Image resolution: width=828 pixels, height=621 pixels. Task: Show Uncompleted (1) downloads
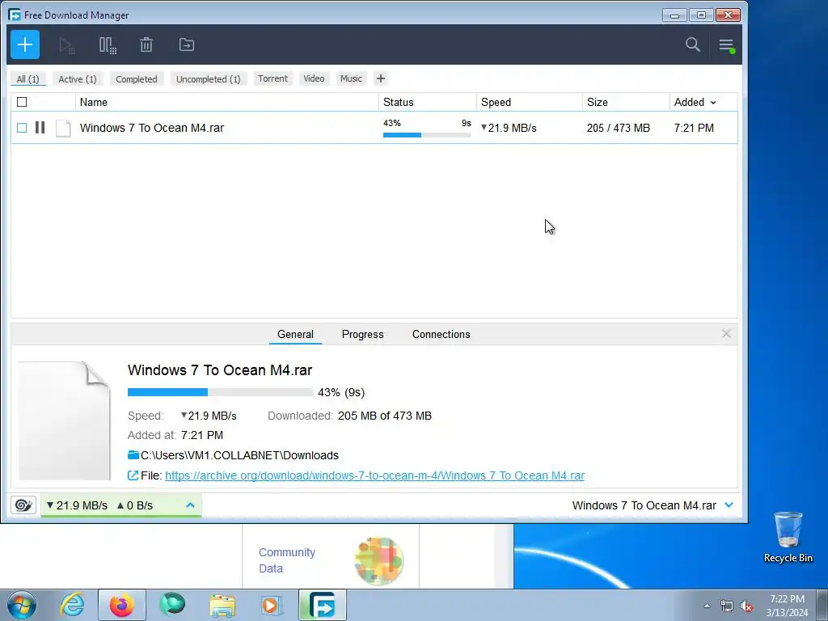tap(208, 78)
